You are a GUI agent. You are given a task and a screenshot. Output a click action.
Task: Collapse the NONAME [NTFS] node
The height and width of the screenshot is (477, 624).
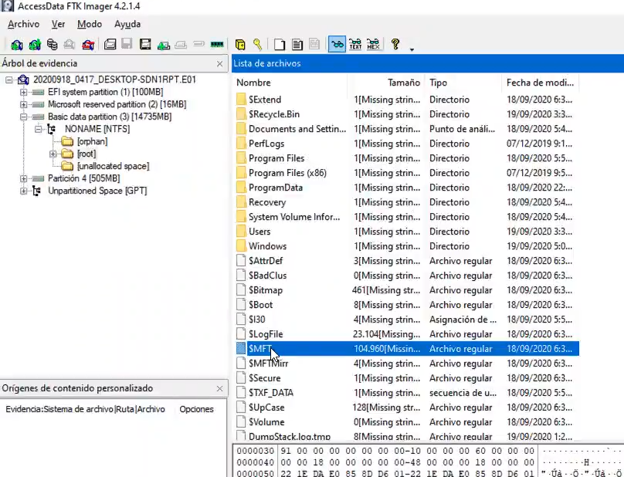[38, 130]
